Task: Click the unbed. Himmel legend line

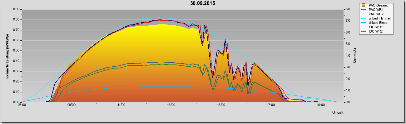Action: click(364, 19)
